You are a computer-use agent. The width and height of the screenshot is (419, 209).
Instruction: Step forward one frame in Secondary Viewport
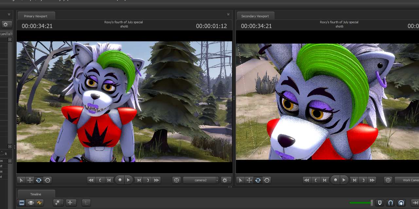(354, 180)
